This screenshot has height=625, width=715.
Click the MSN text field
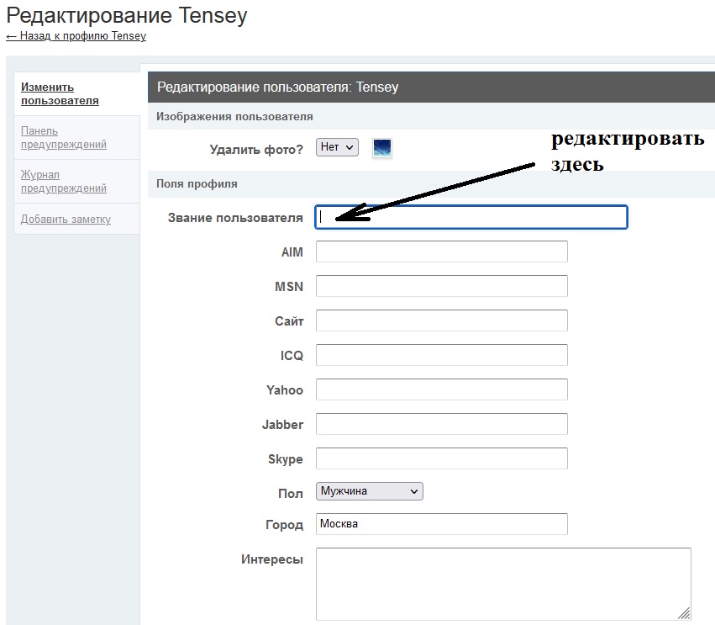click(441, 286)
